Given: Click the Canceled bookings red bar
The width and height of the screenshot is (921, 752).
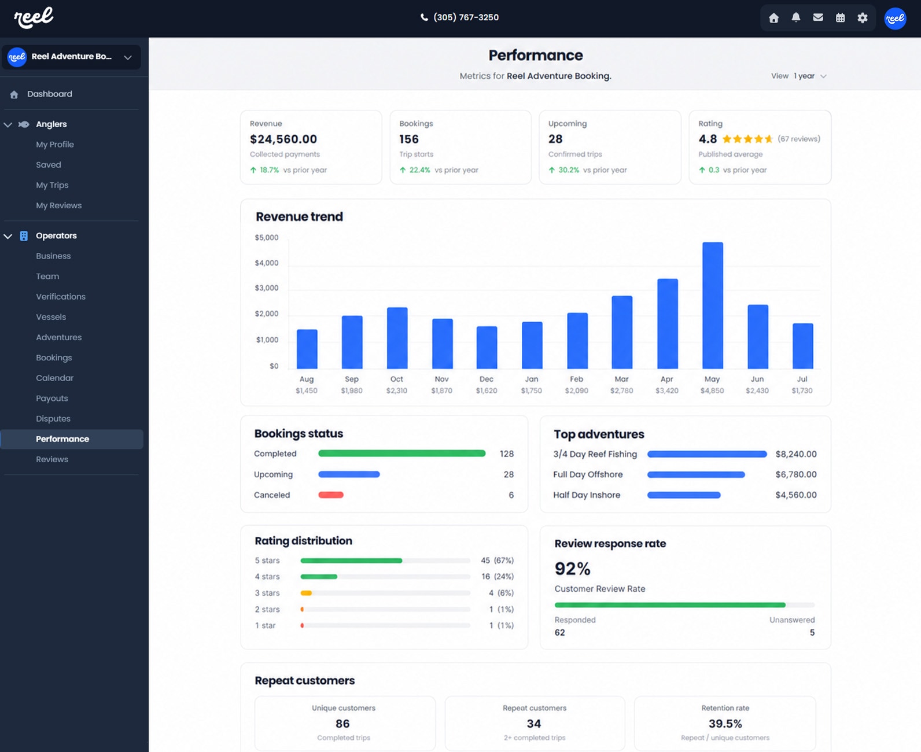Looking at the screenshot, I should coord(331,495).
